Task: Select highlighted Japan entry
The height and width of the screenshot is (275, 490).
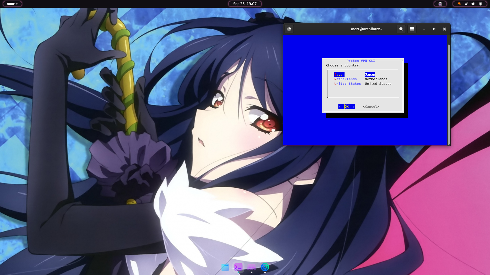Action: click(x=339, y=75)
